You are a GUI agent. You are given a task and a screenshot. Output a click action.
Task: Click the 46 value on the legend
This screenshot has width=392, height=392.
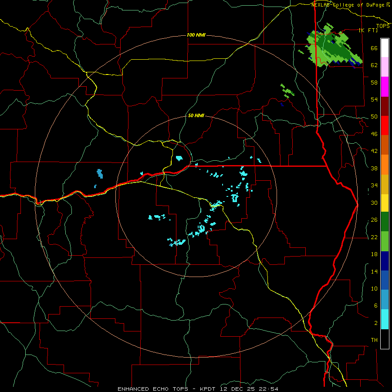pos(374,134)
